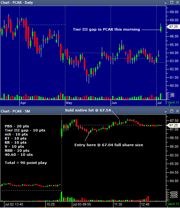The width and height of the screenshot is (180, 208).
Task: Click 'Jul 02 13:45' on 5M time axis
Action: click(x=14, y=204)
